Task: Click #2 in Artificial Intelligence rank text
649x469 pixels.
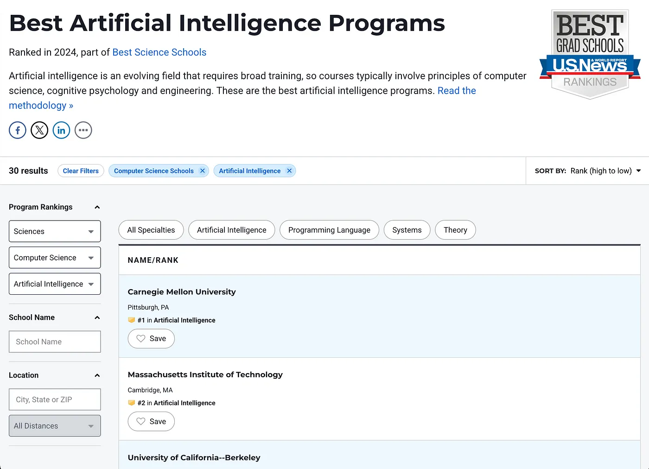Action: pyautogui.click(x=177, y=403)
